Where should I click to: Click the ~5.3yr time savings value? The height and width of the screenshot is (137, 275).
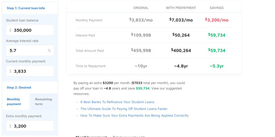217,66
